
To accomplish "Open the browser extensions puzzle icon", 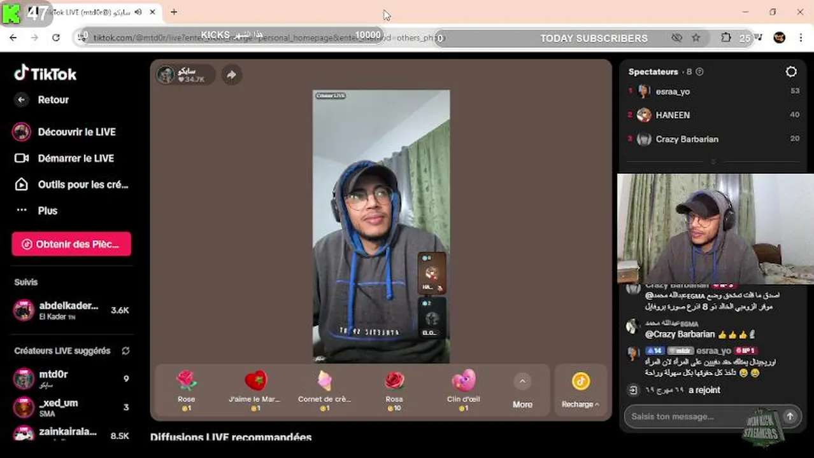I will pyautogui.click(x=725, y=38).
